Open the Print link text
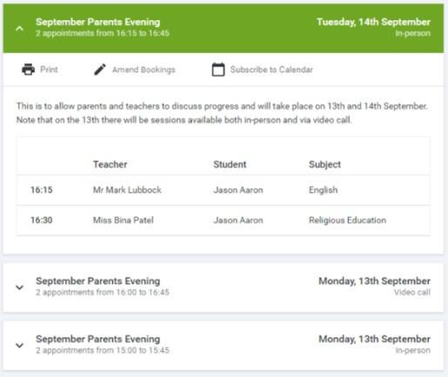448x377 pixels. coord(49,70)
